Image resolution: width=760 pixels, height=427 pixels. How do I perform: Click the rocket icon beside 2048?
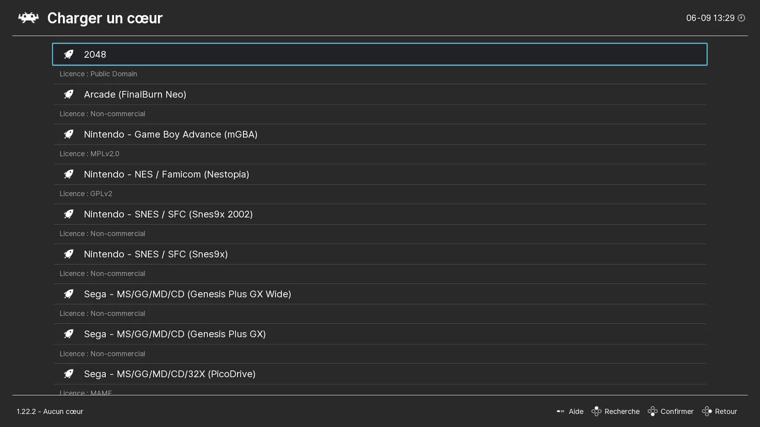coord(69,55)
